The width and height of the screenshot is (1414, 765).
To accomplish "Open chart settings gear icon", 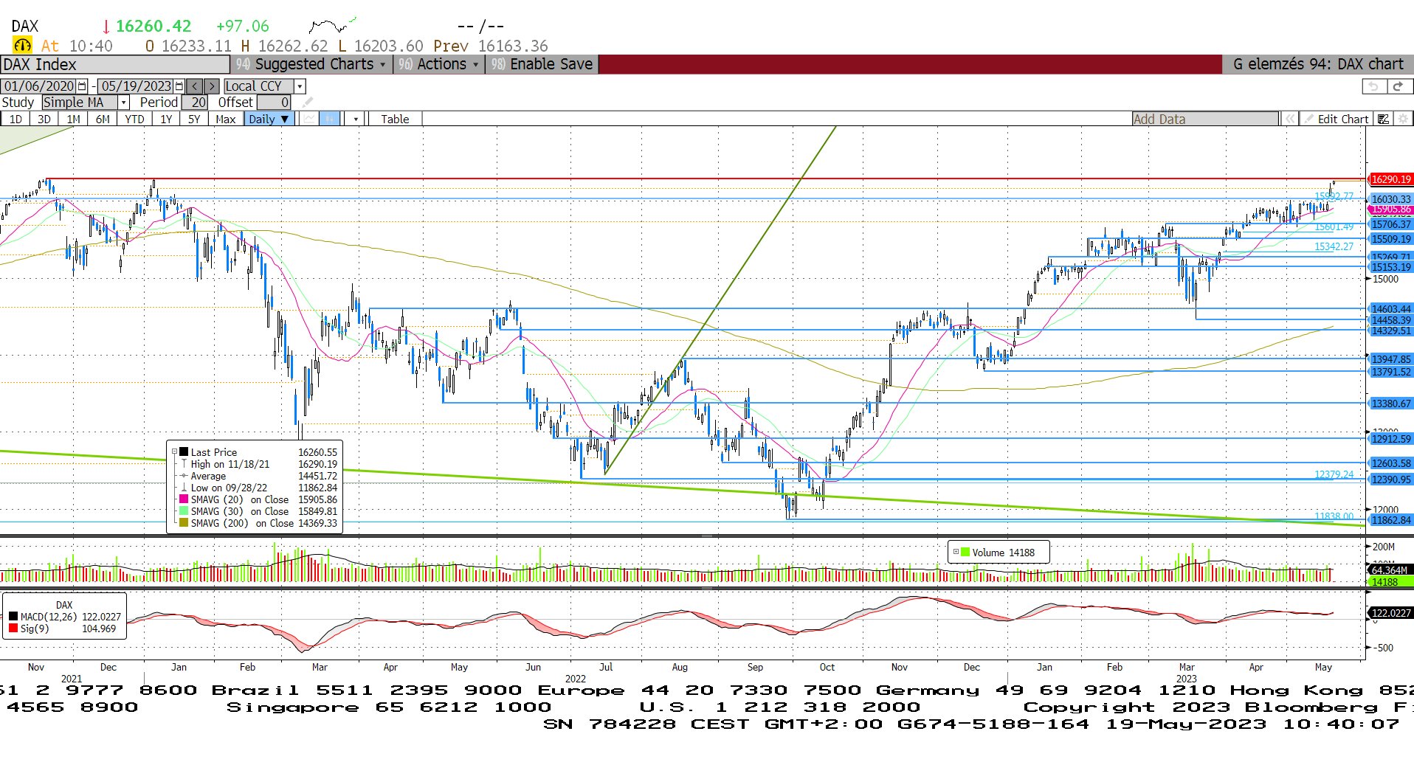I will [1403, 119].
